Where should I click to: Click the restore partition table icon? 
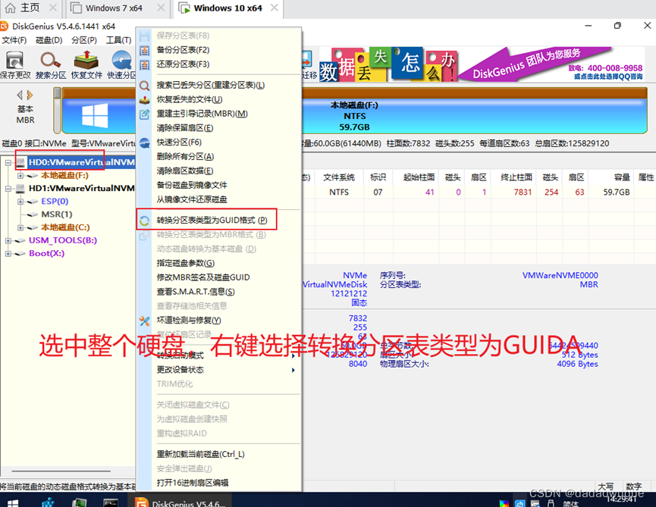pyautogui.click(x=144, y=64)
